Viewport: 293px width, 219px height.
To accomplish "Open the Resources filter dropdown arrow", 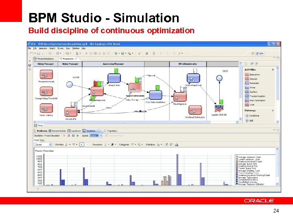I will [x=108, y=144].
